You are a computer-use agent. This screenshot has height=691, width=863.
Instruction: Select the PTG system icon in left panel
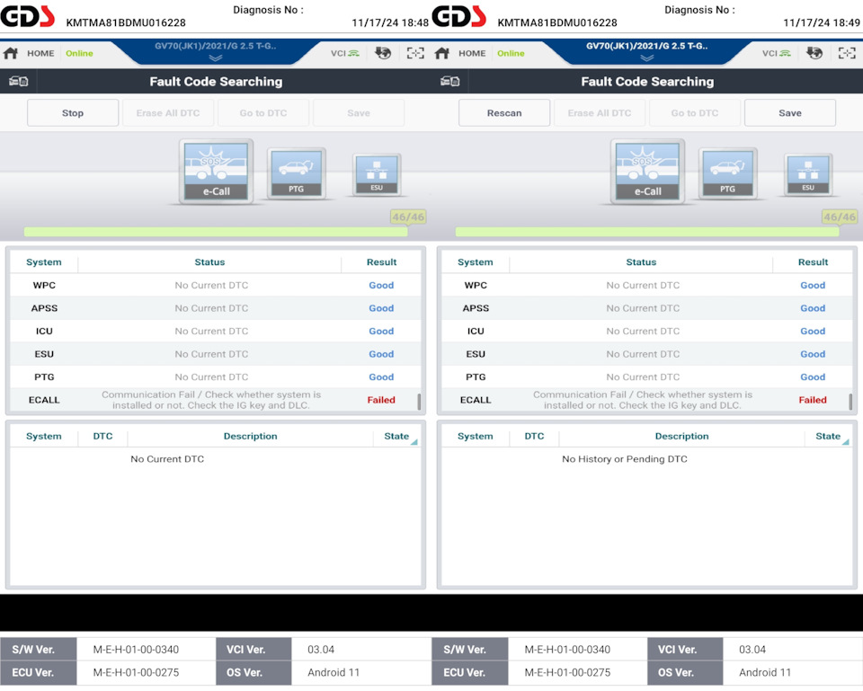pyautogui.click(x=296, y=173)
